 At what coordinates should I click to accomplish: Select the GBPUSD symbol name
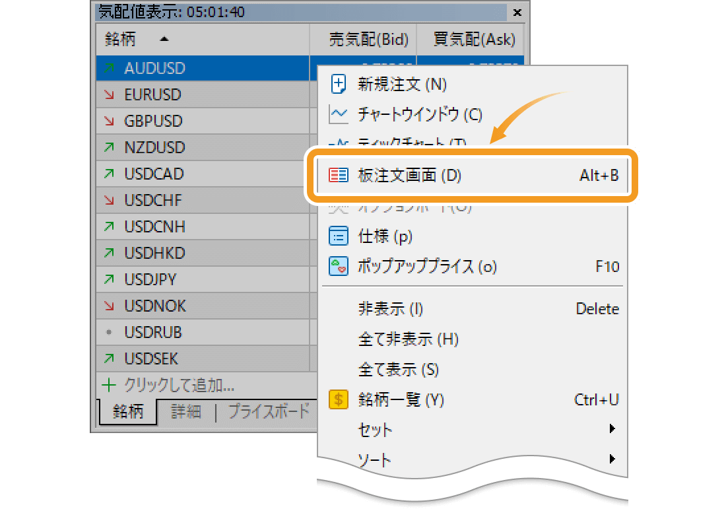tap(153, 121)
